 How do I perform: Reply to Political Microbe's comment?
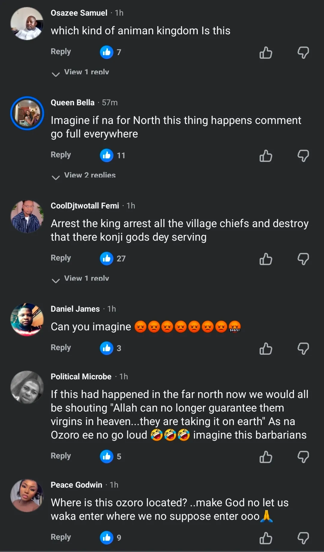61,456
